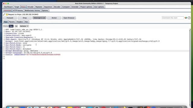Switch to the Target tab

tap(17, 7)
